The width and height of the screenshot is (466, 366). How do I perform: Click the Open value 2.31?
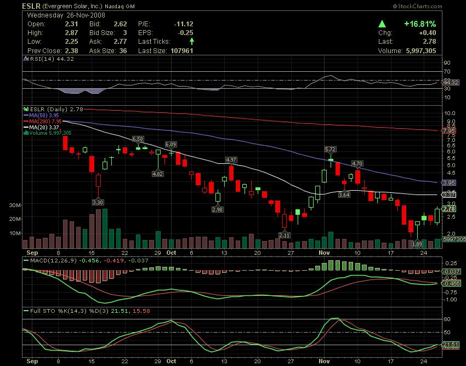tap(72, 24)
